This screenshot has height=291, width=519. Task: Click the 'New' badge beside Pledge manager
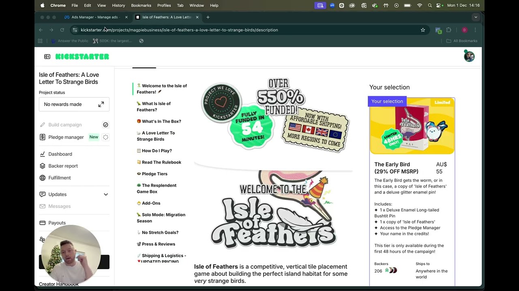[94, 137]
